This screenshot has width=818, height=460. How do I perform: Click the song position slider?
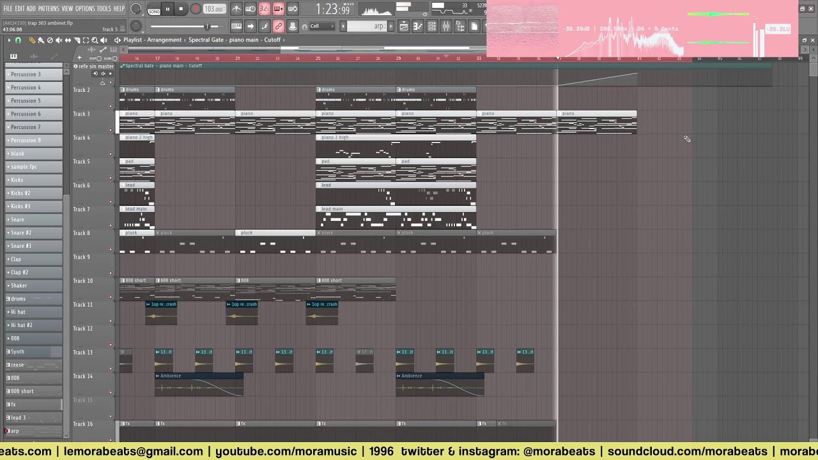pos(187,26)
